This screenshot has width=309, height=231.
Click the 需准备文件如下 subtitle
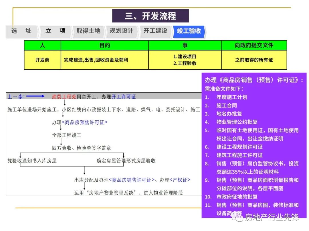224,89
